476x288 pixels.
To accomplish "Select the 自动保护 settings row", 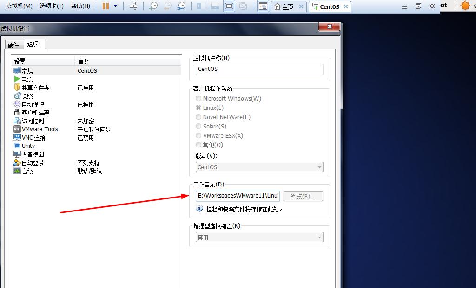I will tap(97, 104).
